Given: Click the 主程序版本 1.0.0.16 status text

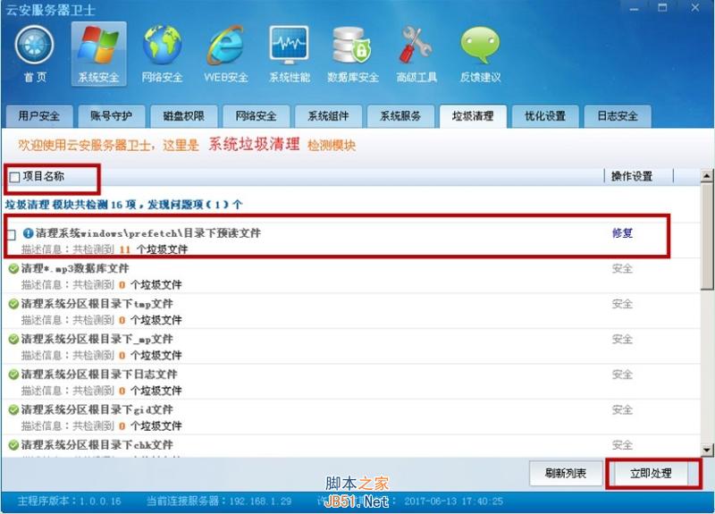Looking at the screenshot, I should [x=70, y=501].
